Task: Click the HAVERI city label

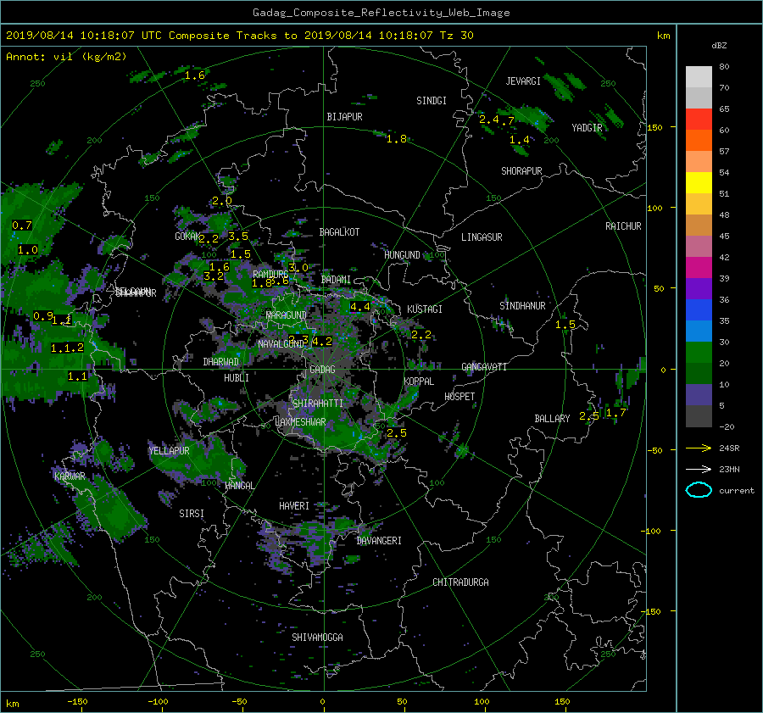Action: coord(294,506)
